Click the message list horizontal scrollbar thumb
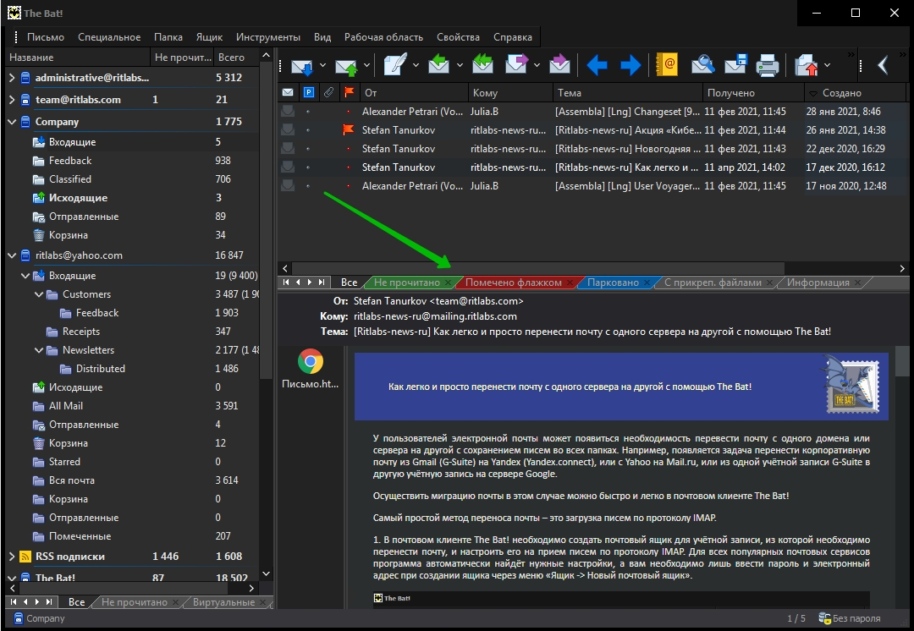 pos(537,268)
